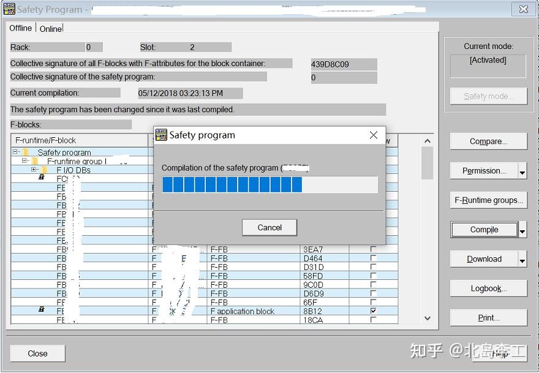Uncheck the checked box on F application block 8B12
This screenshot has height=373, width=539.
(x=373, y=311)
